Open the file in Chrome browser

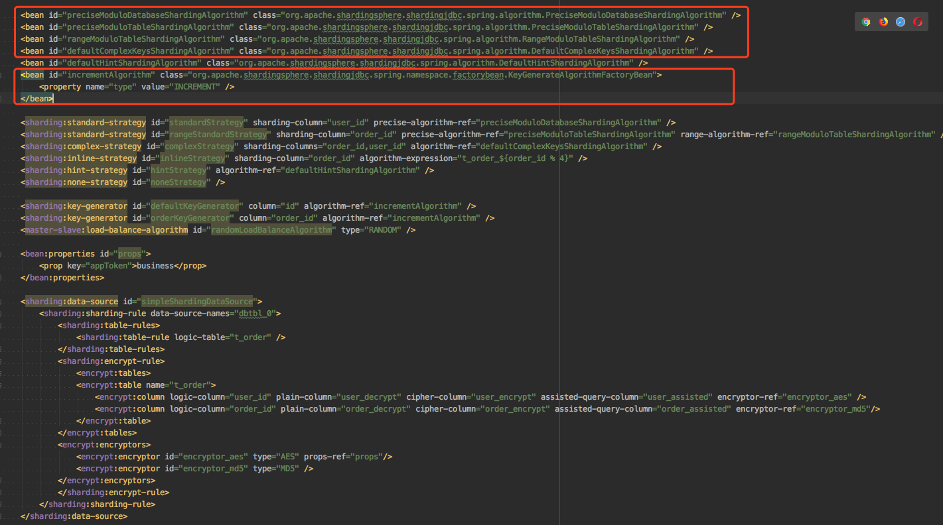(866, 22)
